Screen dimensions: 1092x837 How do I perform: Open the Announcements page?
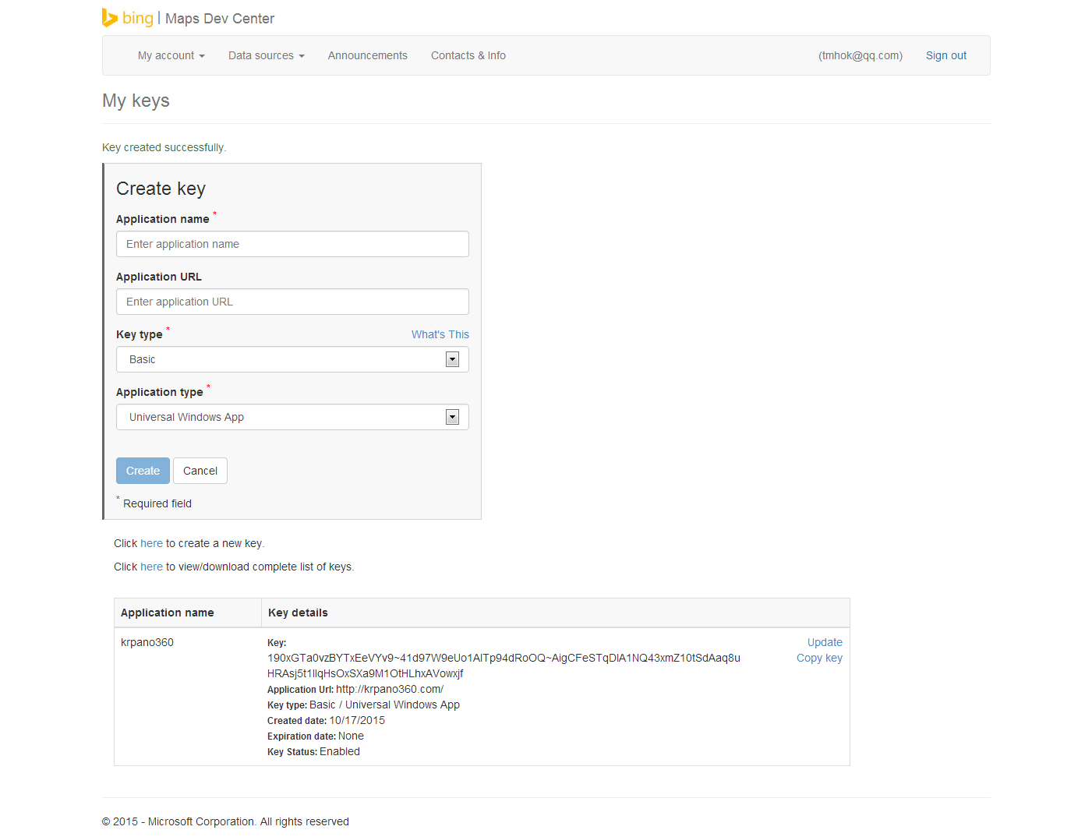[367, 55]
